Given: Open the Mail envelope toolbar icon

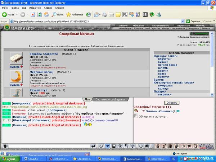Looking at the screenshot, I should tap(96, 14).
